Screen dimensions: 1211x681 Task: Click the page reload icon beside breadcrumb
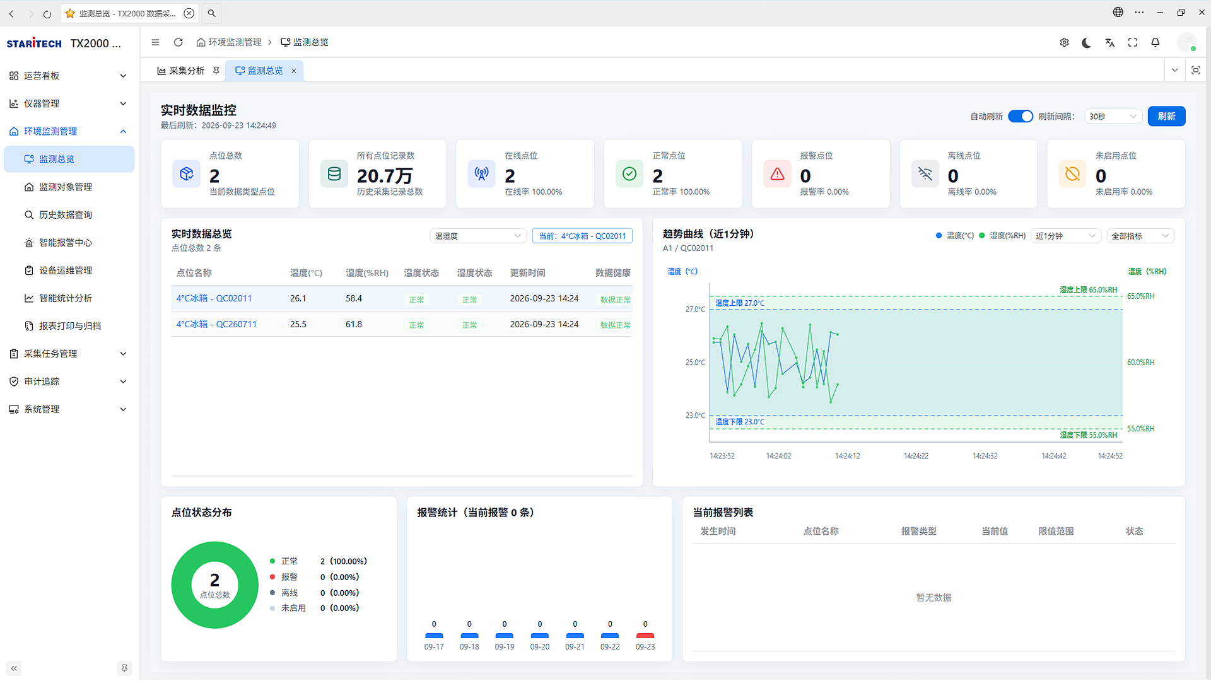point(178,42)
